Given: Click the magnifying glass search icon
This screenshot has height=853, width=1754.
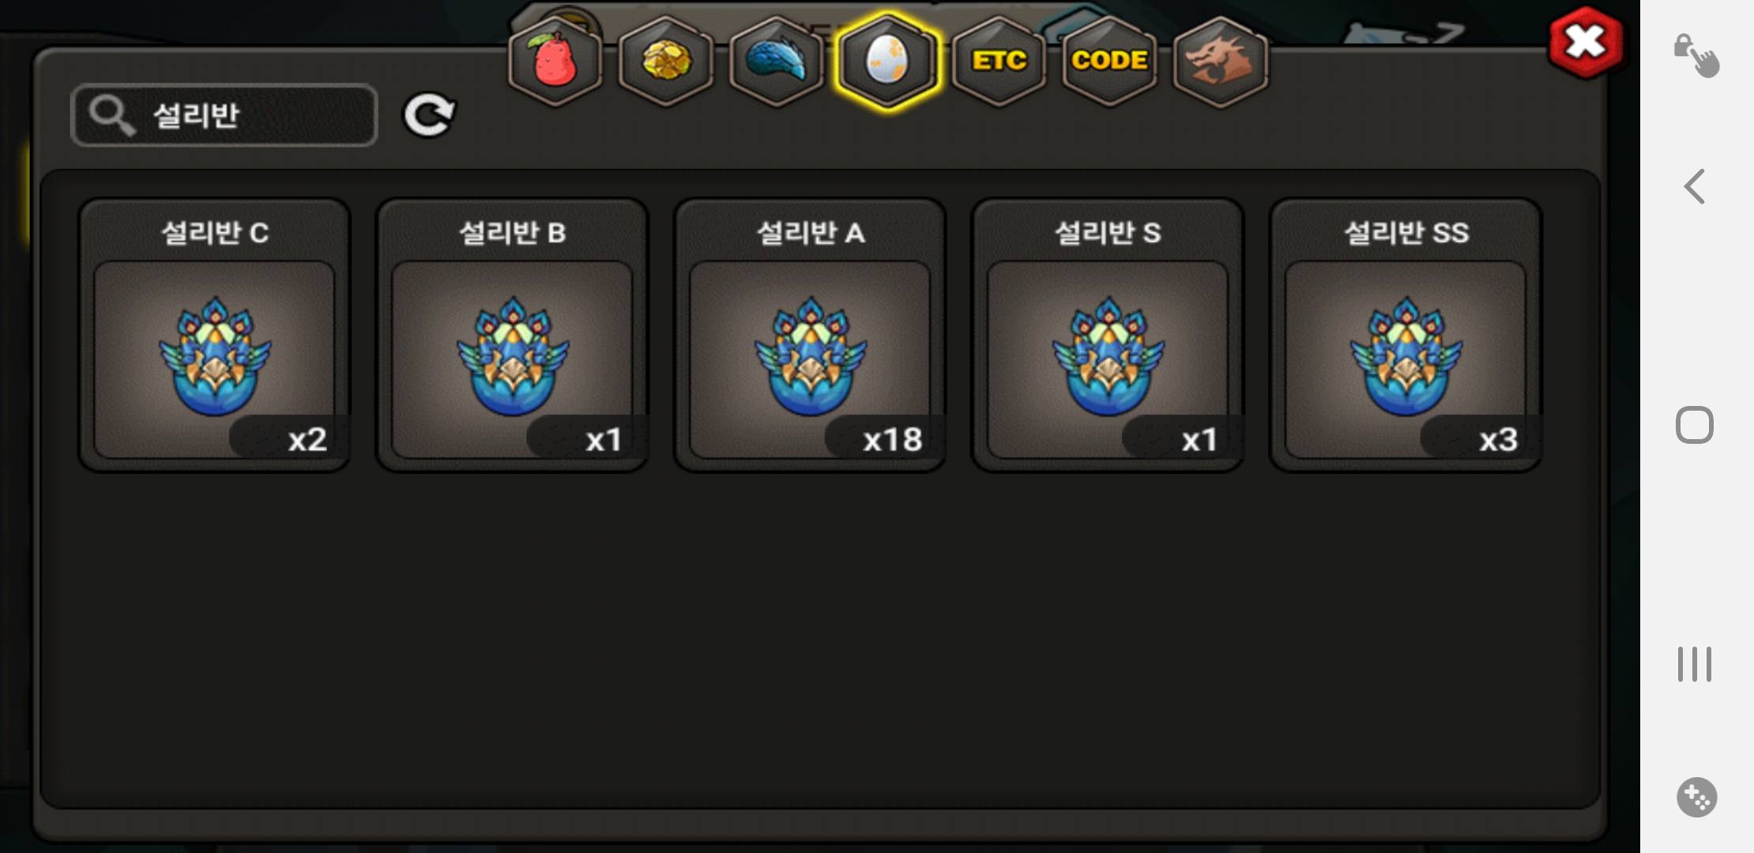Looking at the screenshot, I should (111, 115).
